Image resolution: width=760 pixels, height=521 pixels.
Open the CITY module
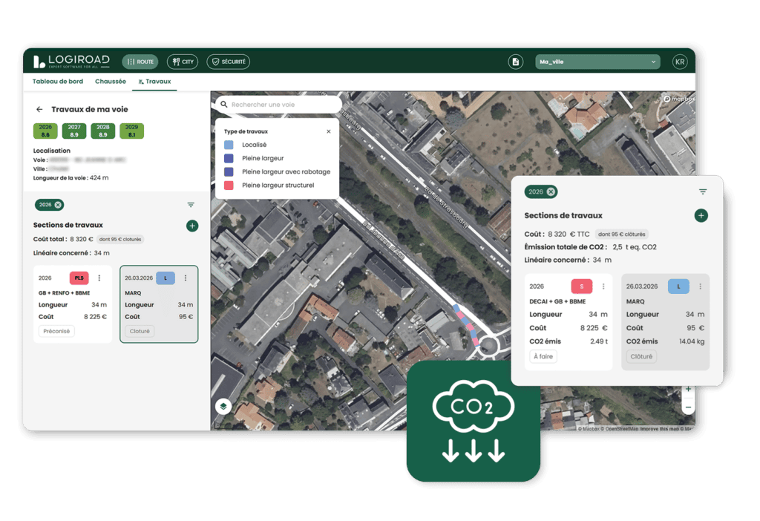(x=183, y=62)
